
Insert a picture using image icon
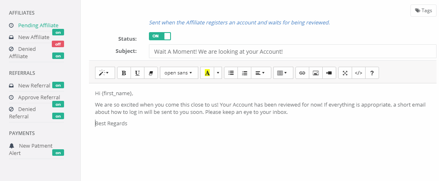point(316,73)
